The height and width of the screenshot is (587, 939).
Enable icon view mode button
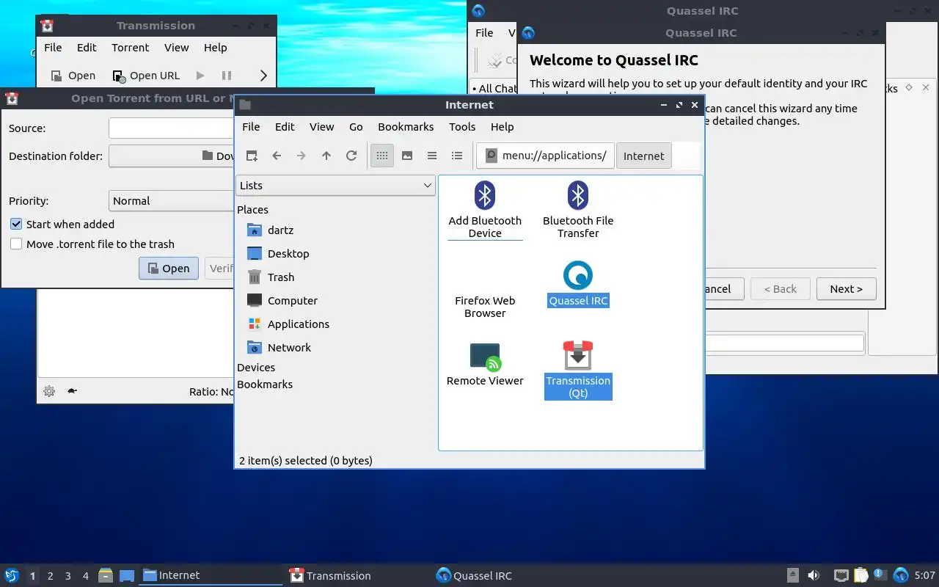(382, 156)
